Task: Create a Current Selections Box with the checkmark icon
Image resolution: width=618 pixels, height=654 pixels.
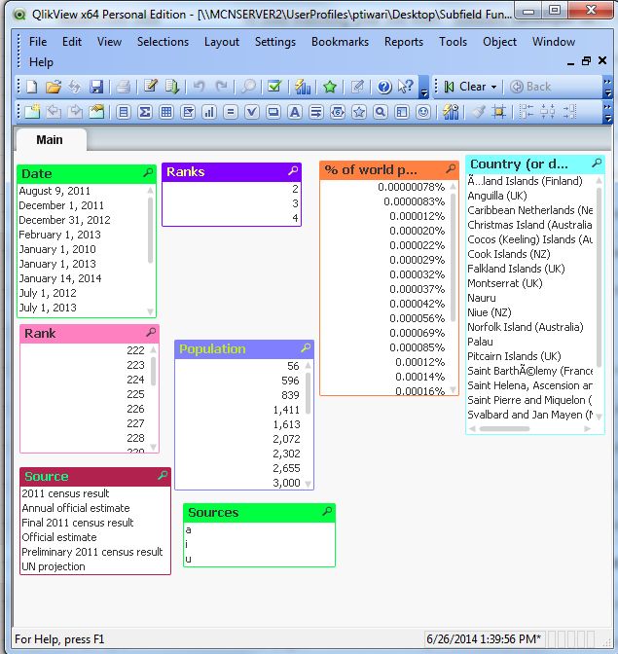Action: (252, 112)
